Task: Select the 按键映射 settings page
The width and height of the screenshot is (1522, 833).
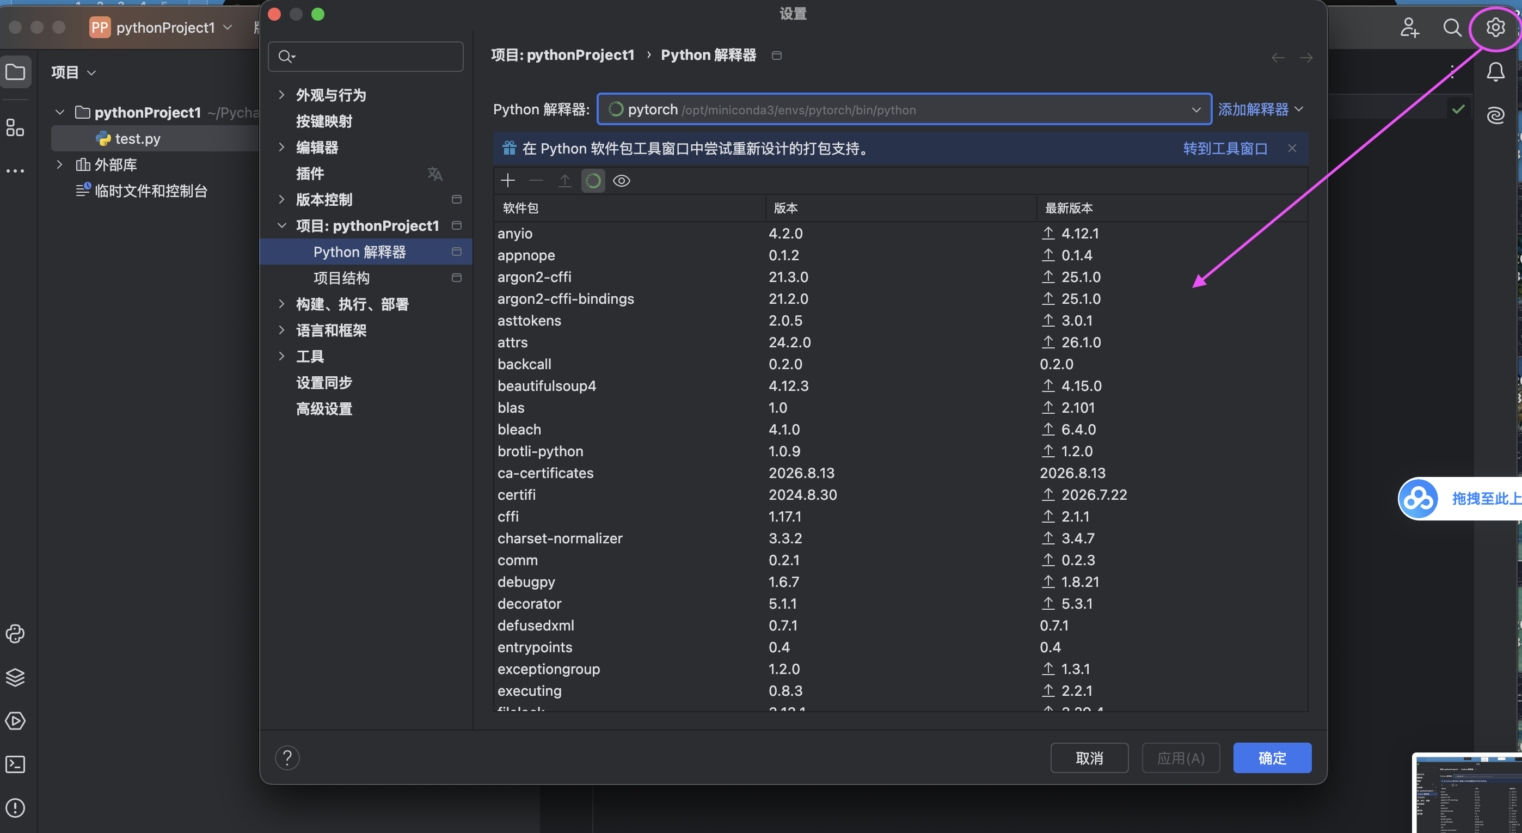Action: click(x=324, y=121)
